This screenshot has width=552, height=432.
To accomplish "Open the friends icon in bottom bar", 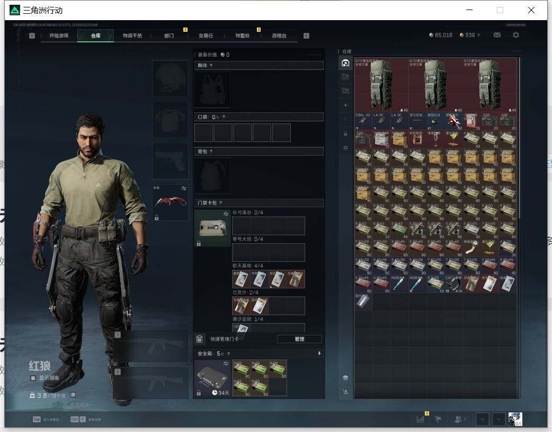I will point(459,419).
